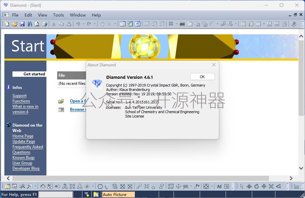Click the horizontal scrollbar left arrow

click(x=8, y=178)
